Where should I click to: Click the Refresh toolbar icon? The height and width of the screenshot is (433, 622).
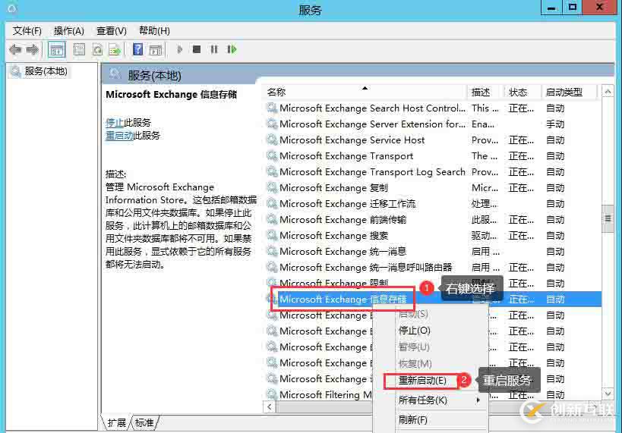[97, 49]
